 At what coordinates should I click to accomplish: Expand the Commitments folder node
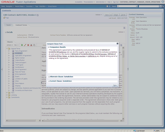point(7,97)
